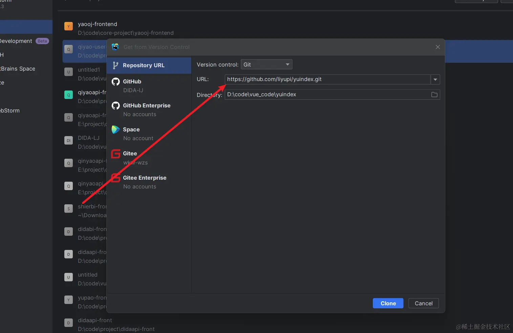Click the DIDA-LJ project icon
This screenshot has height=333, width=513.
69,140
